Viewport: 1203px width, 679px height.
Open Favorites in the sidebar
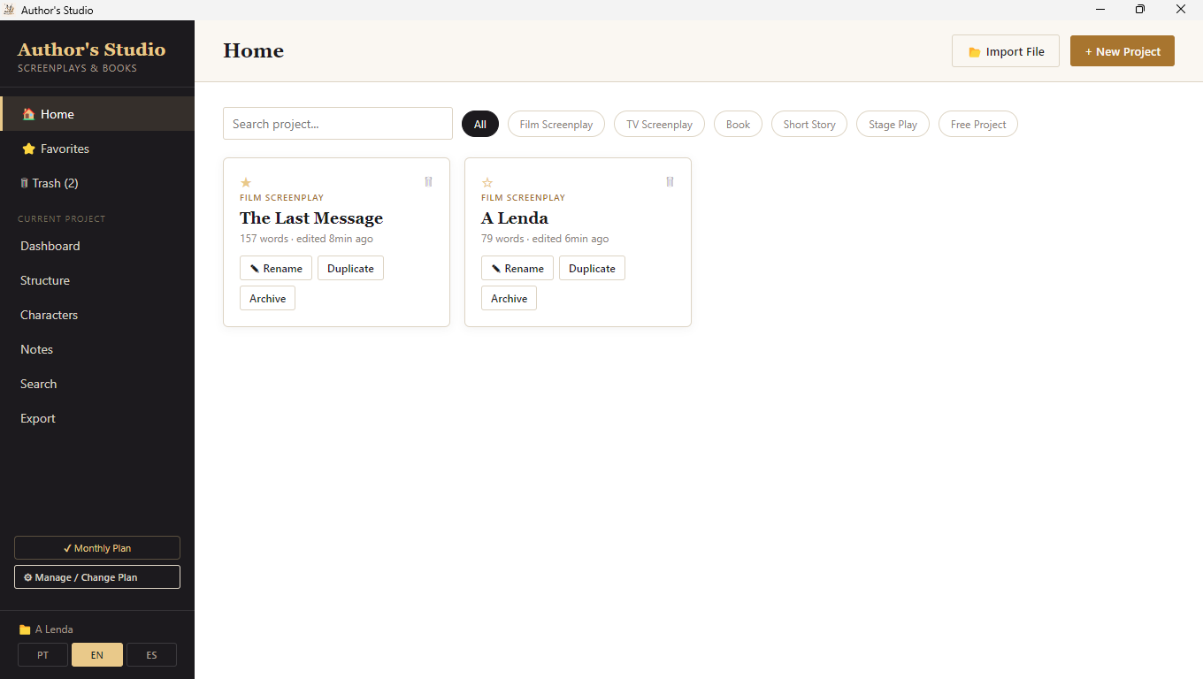click(x=97, y=149)
